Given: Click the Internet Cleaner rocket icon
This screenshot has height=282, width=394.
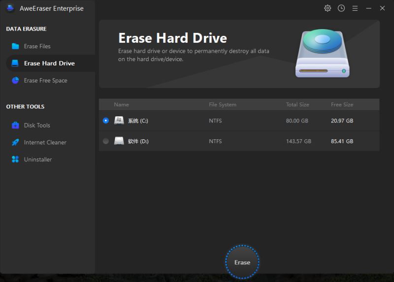Looking at the screenshot, I should point(15,142).
